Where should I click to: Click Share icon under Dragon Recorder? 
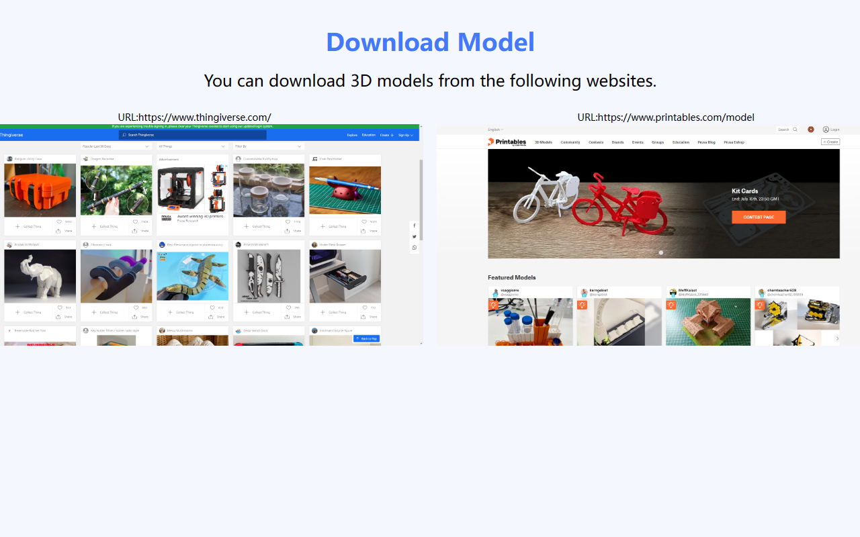click(135, 231)
